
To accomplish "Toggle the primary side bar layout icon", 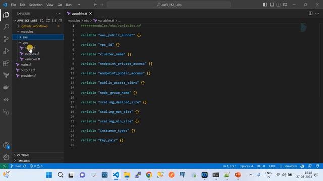I will tap(265, 5).
